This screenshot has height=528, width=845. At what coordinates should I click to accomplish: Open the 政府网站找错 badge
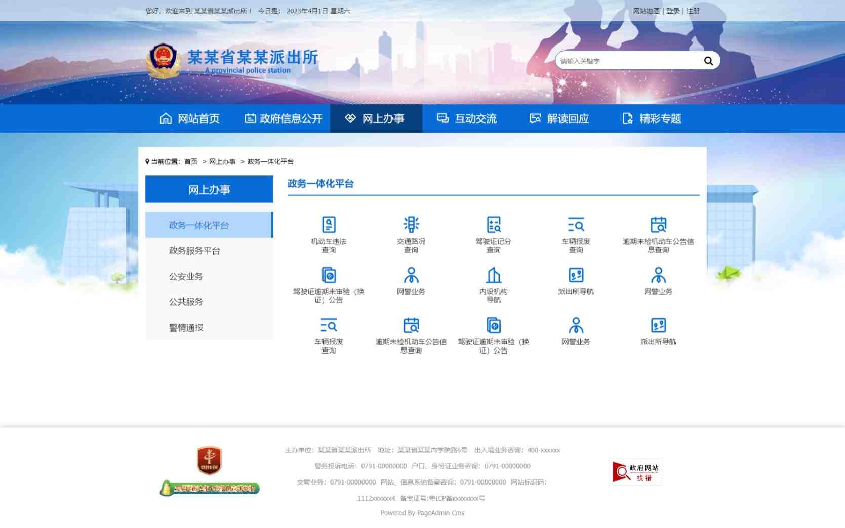pyautogui.click(x=636, y=472)
